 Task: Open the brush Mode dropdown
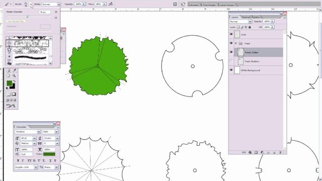tap(59, 4)
